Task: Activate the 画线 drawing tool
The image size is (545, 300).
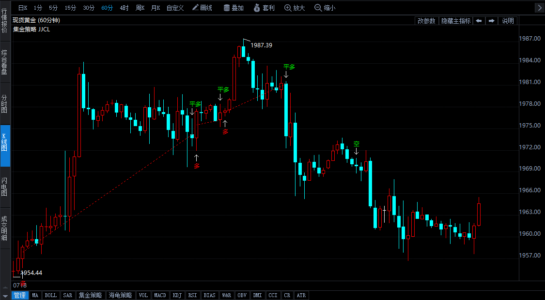Action: point(202,8)
